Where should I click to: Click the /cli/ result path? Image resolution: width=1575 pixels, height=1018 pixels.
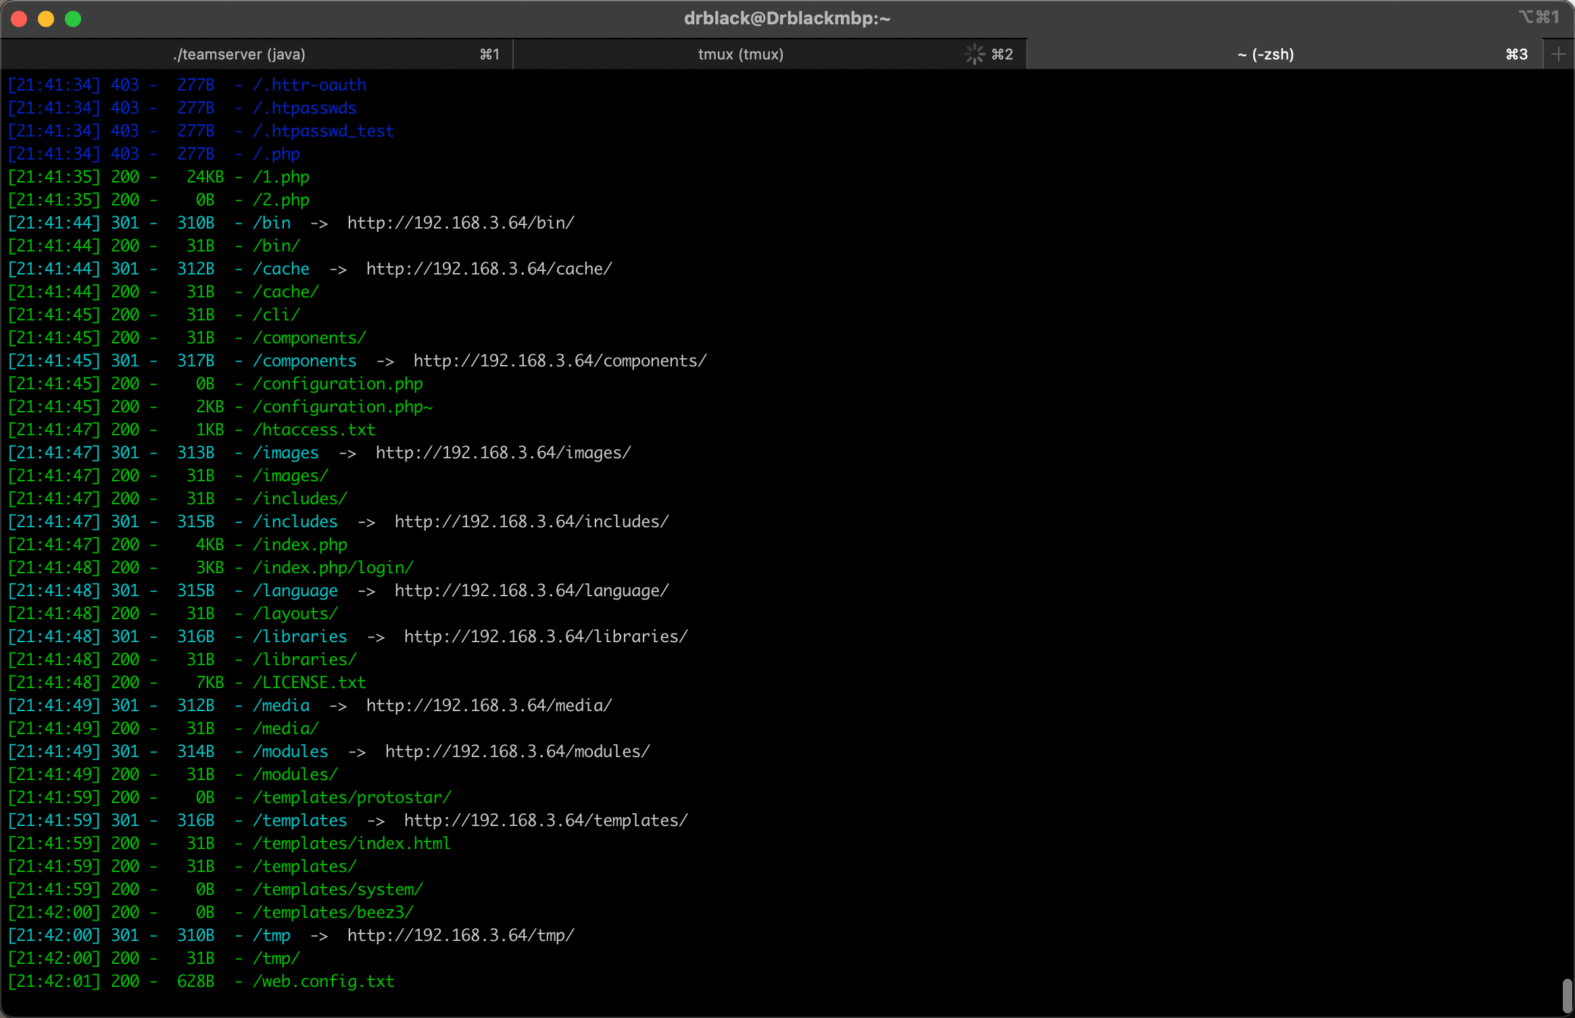coord(276,315)
